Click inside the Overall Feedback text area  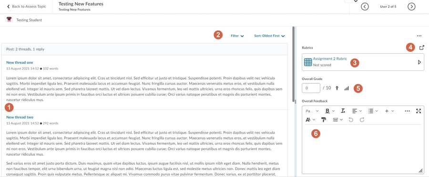(363, 149)
